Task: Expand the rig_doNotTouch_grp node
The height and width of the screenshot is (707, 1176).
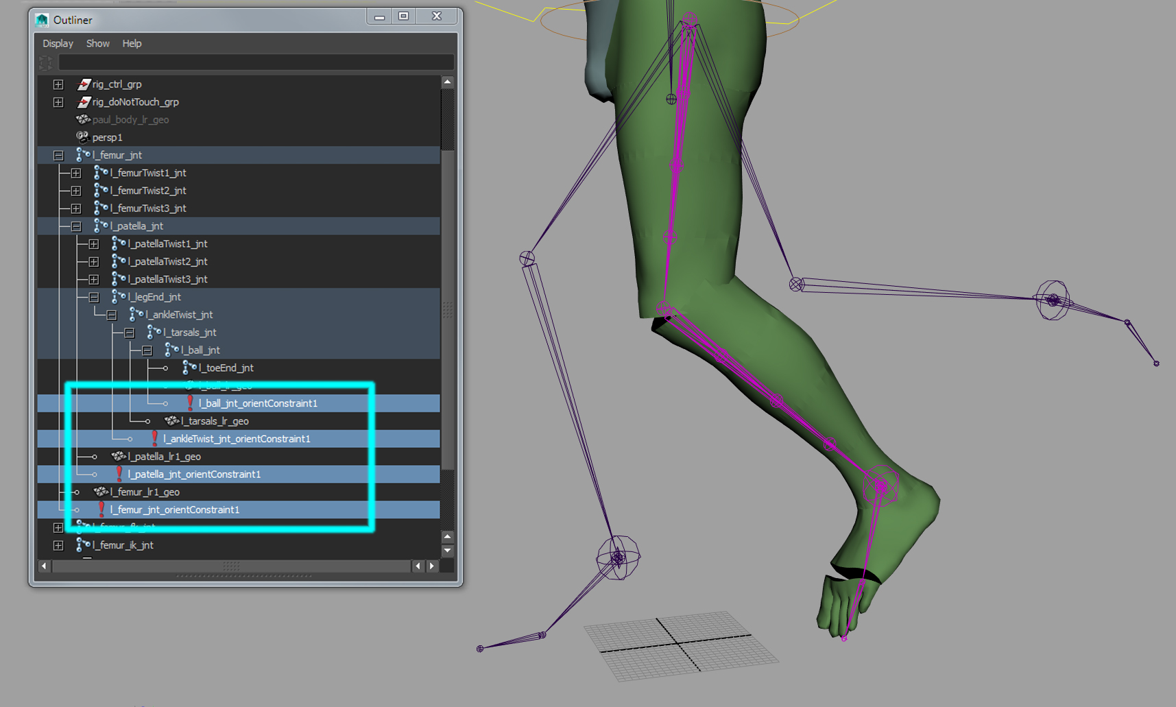Action: [58, 102]
